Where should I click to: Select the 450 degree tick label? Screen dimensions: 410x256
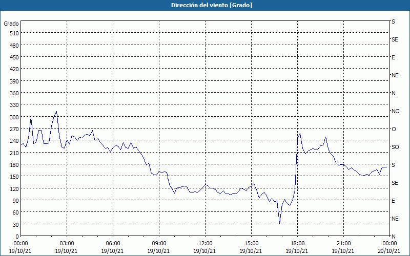pos(15,57)
